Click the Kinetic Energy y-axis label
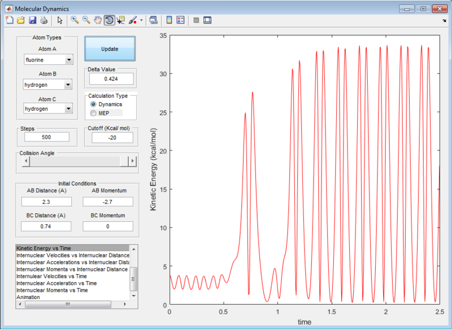 pos(153,169)
